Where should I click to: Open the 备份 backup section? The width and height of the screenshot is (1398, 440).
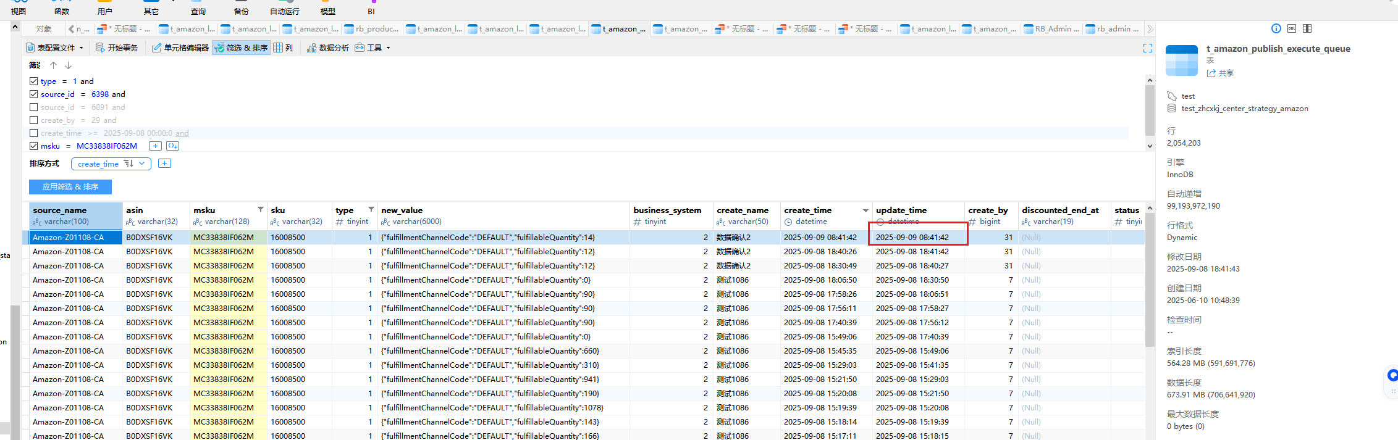(242, 8)
